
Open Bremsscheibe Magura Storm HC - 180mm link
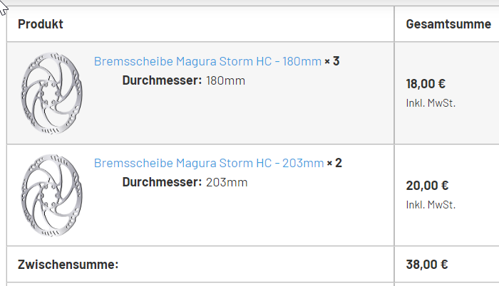pyautogui.click(x=207, y=61)
